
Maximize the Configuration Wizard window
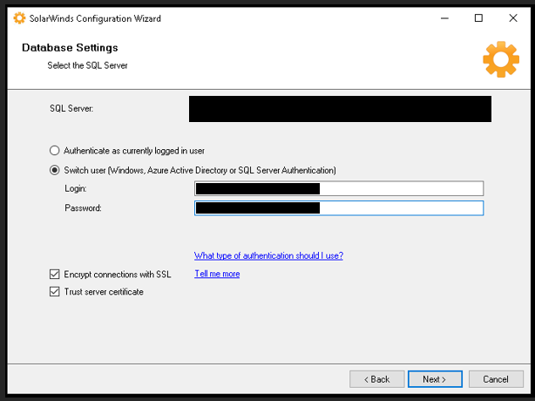478,18
